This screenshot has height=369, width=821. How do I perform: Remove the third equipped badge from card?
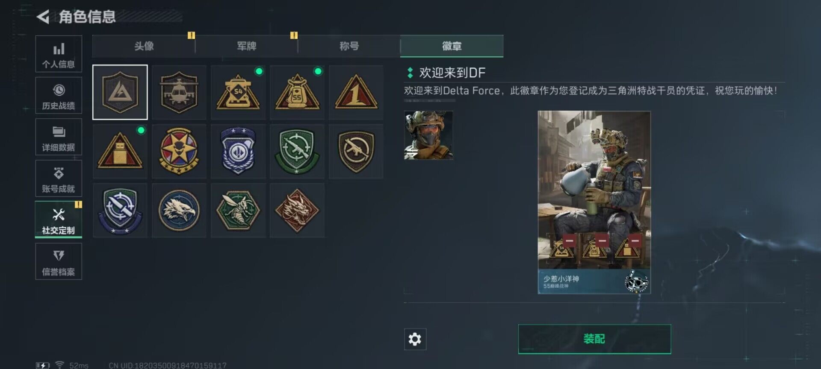coord(635,241)
